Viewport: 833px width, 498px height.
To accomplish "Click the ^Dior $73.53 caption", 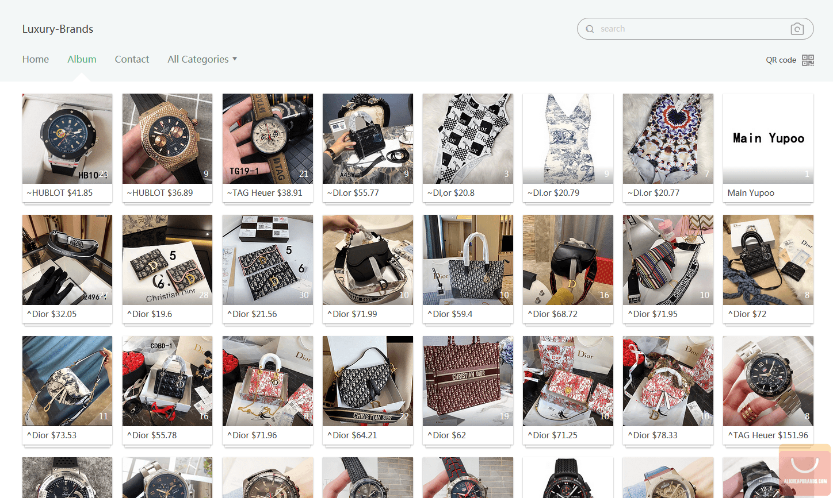I will 52,435.
